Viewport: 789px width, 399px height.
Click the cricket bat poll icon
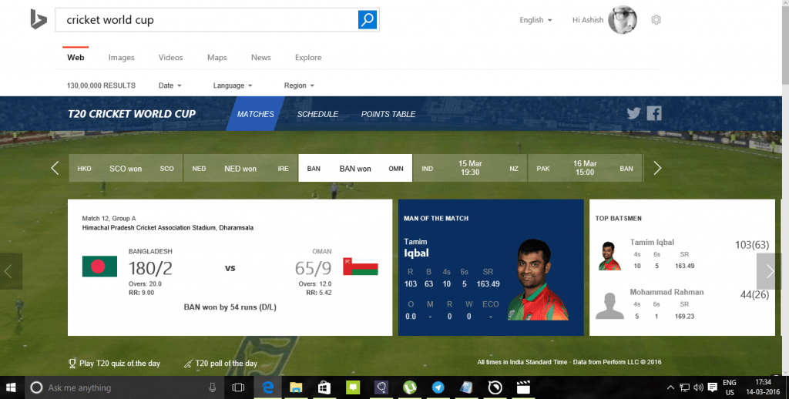[x=188, y=364]
